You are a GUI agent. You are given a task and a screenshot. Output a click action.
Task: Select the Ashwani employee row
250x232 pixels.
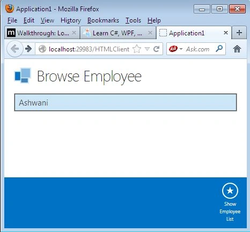(x=126, y=102)
